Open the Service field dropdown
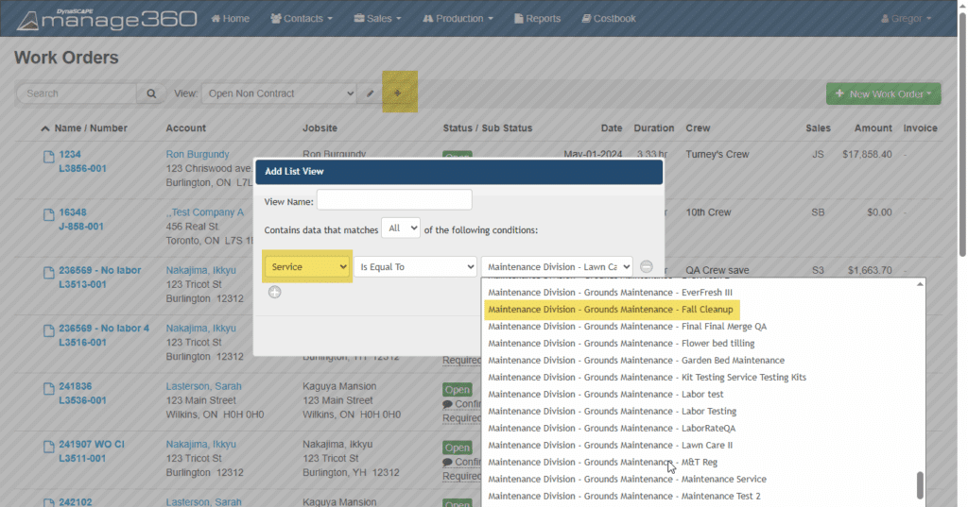 click(308, 267)
